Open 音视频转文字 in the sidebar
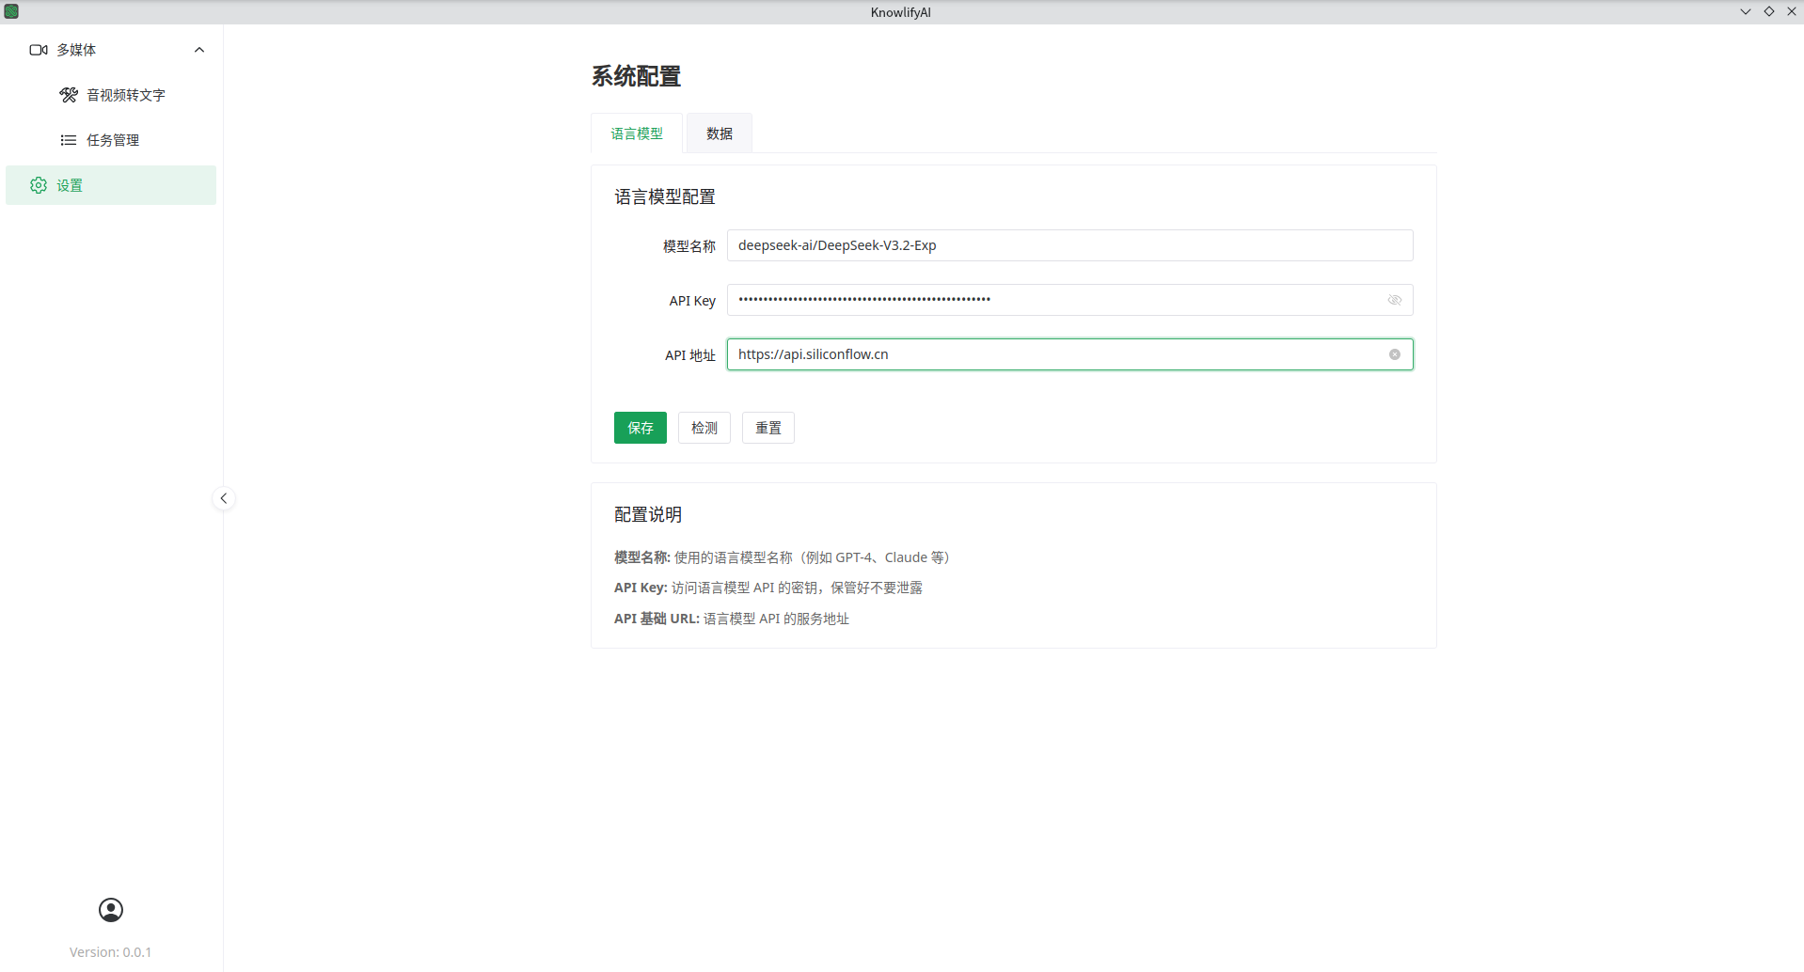Viewport: 1804px width, 972px height. [126, 95]
